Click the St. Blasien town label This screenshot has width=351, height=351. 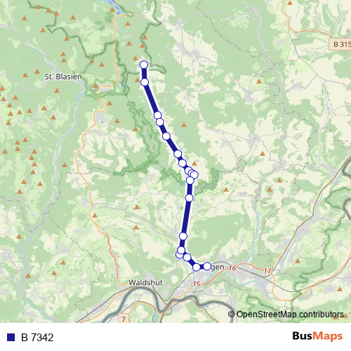click(63, 77)
